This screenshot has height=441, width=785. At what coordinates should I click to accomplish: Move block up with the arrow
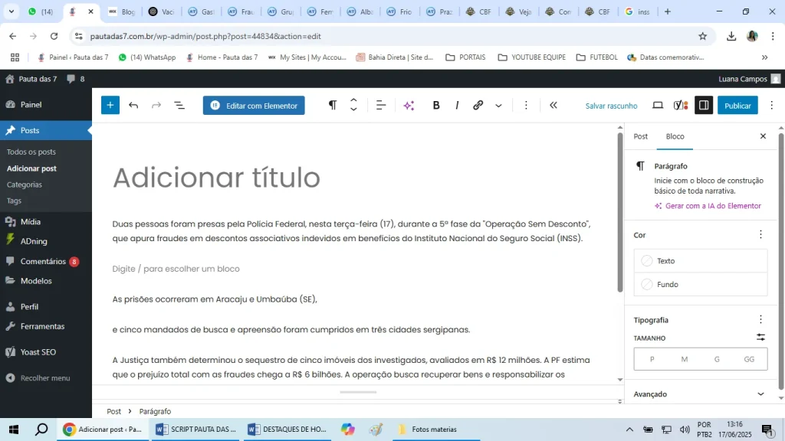(353, 100)
